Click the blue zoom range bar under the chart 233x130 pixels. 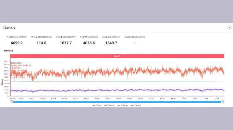117,102
